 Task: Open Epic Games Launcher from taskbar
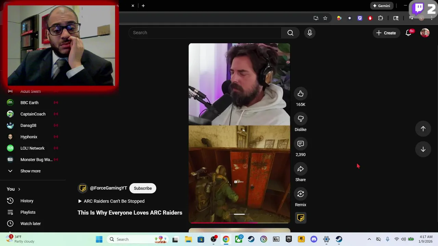[x=289, y=239]
